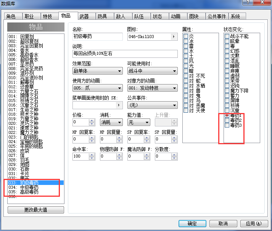Toggle the 对 不死 attribute checkbox
This screenshot has height=231, width=272.
click(186, 76)
